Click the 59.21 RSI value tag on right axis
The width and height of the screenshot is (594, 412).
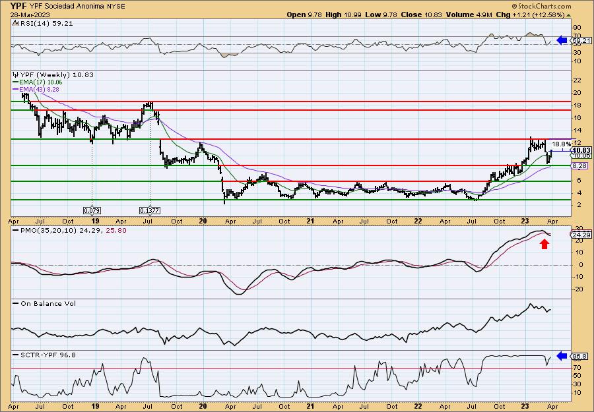(582, 40)
